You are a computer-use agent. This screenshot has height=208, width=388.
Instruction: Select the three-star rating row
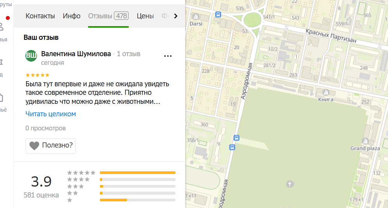(x=121, y=186)
